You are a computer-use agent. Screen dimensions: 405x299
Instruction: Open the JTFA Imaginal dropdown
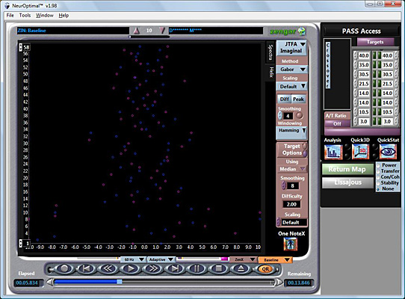[291, 48]
